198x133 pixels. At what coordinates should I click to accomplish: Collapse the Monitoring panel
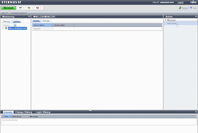click(29, 17)
